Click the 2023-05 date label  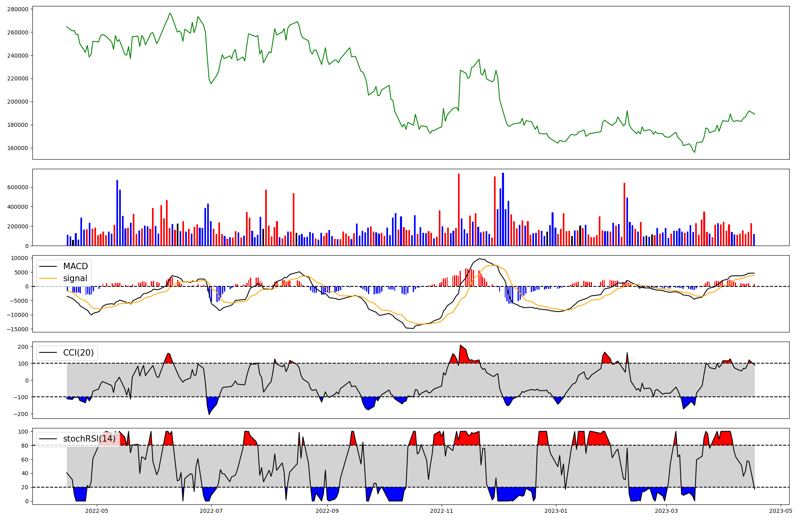coord(781,510)
